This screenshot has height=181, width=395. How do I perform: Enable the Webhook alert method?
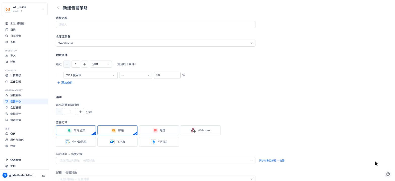tap(201, 130)
